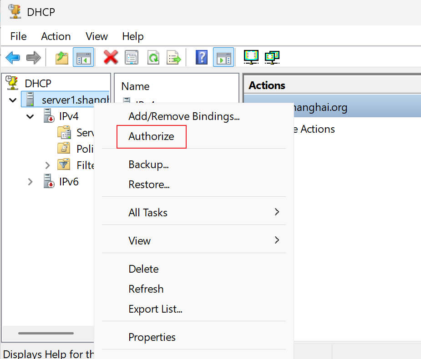Image resolution: width=421 pixels, height=359 pixels.
Task: Expand the IPv6 node chevron
Action: pyautogui.click(x=30, y=182)
